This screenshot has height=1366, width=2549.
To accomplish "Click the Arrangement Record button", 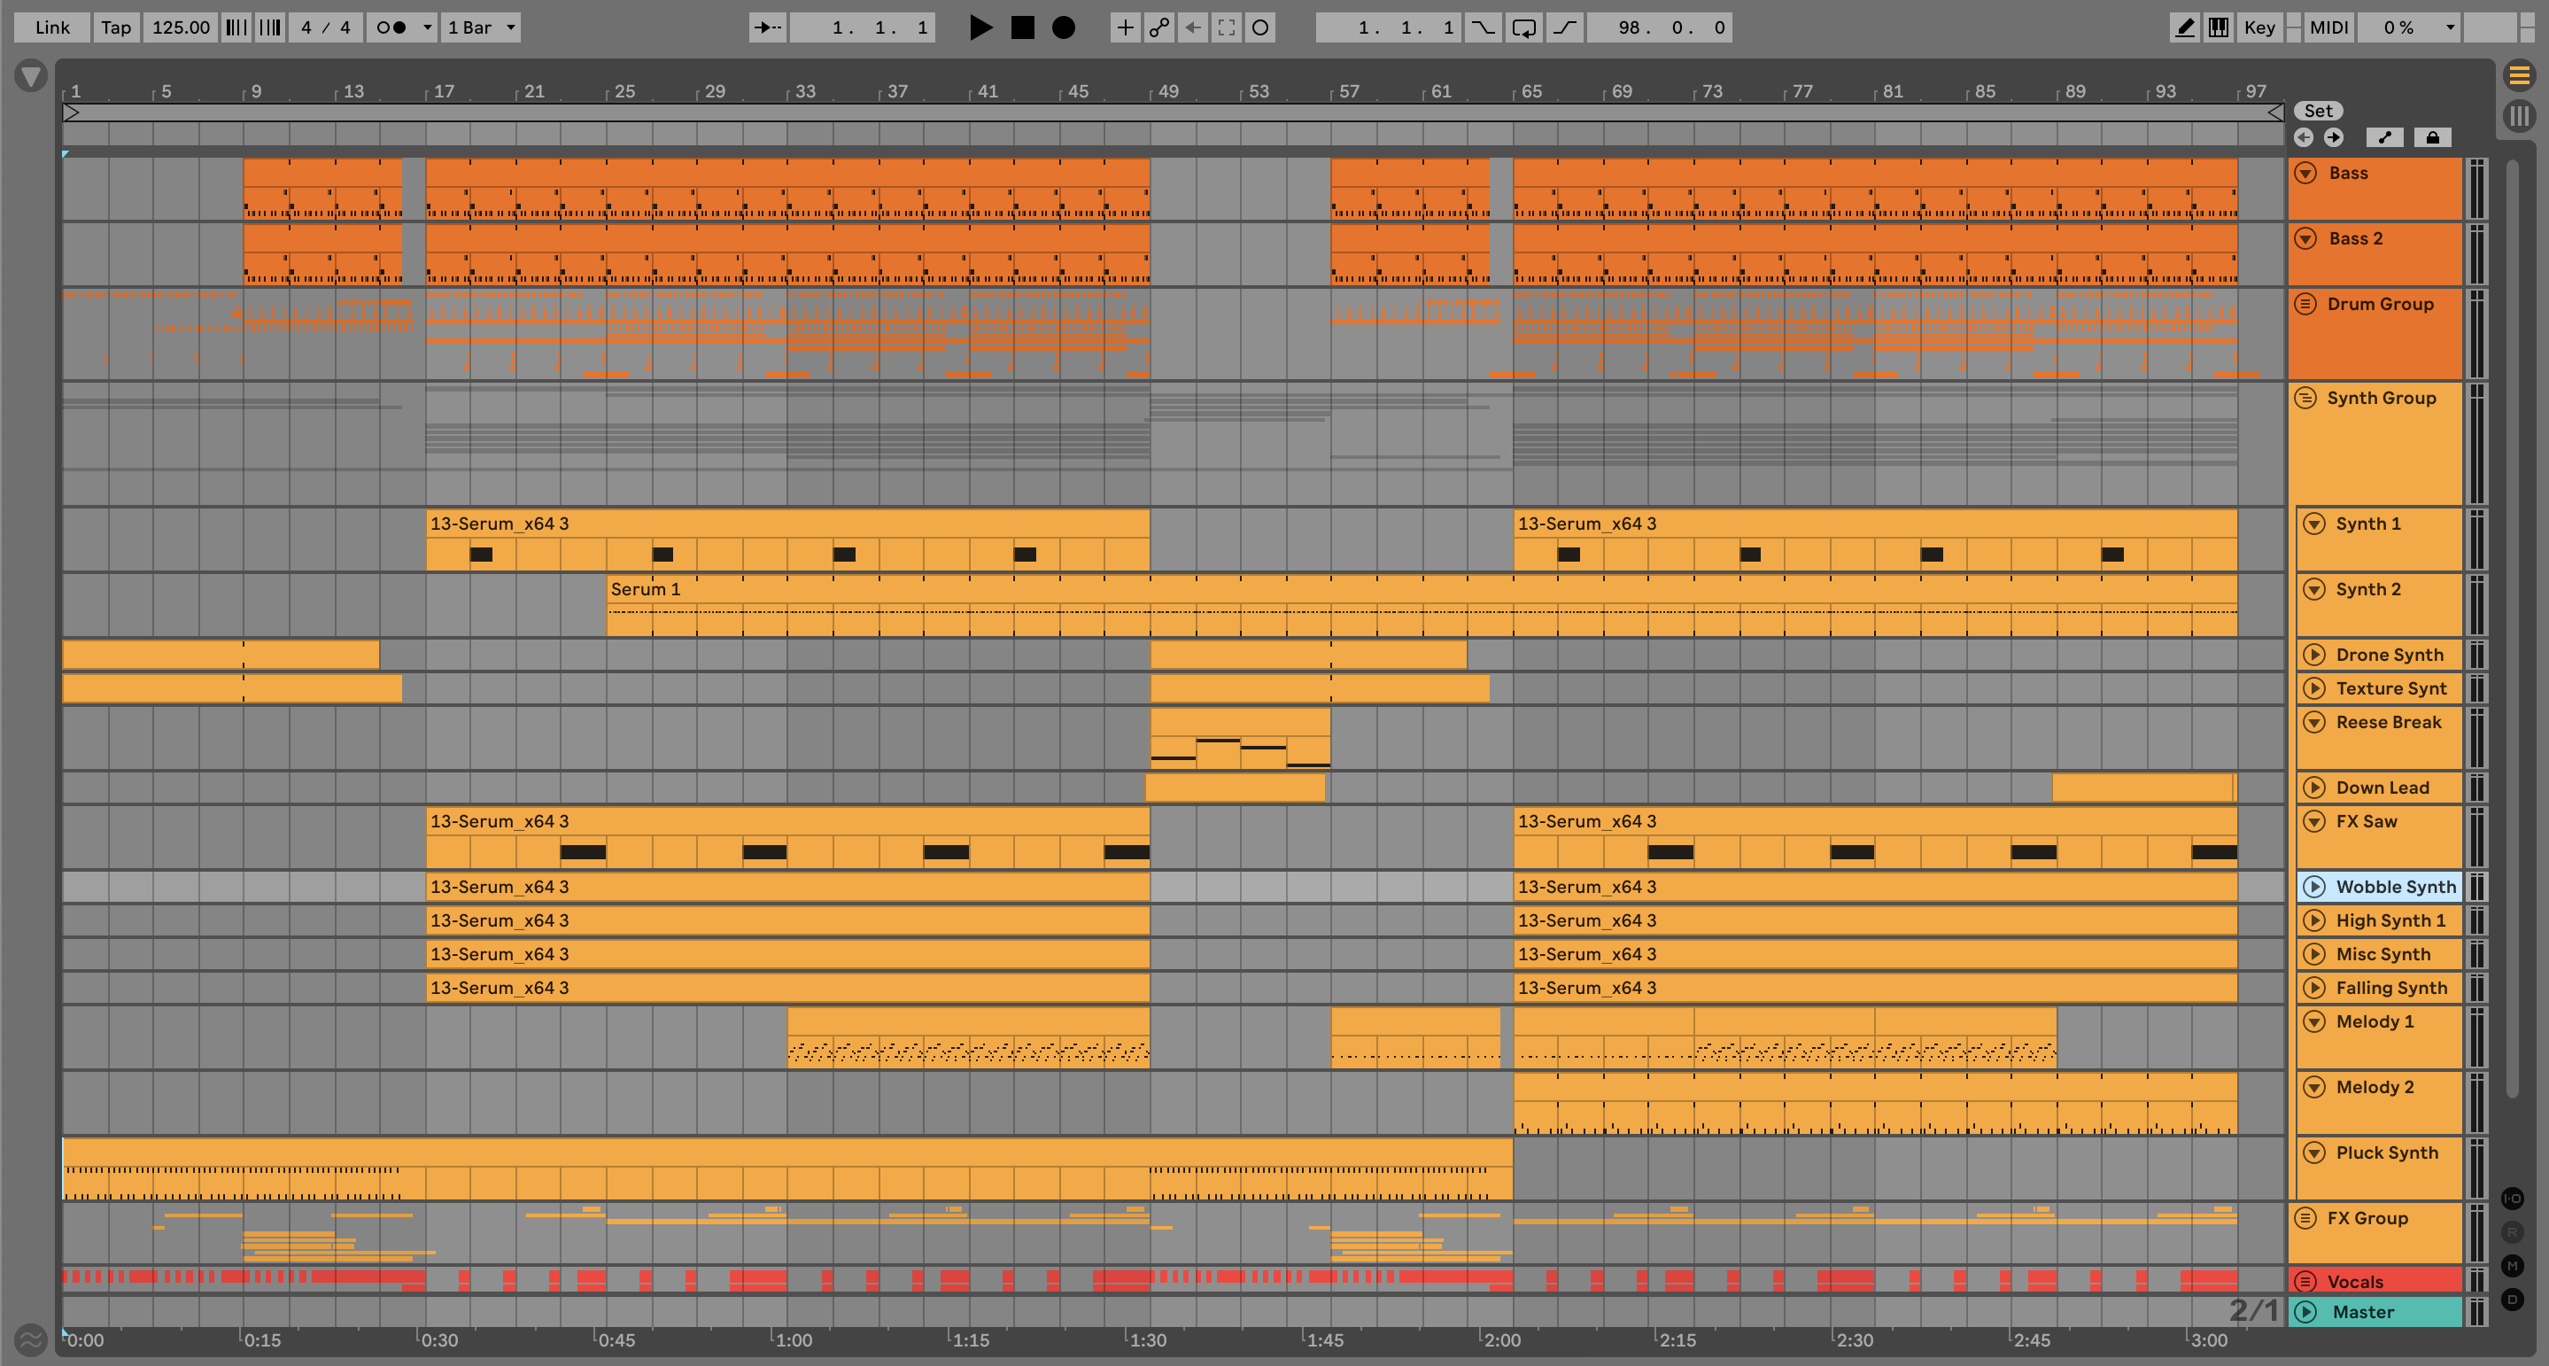I will click(x=1063, y=27).
